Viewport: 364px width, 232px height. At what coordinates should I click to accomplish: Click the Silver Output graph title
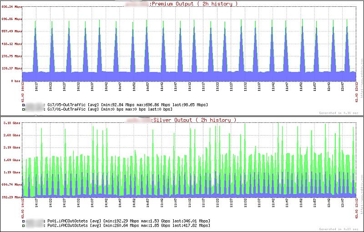pos(195,120)
